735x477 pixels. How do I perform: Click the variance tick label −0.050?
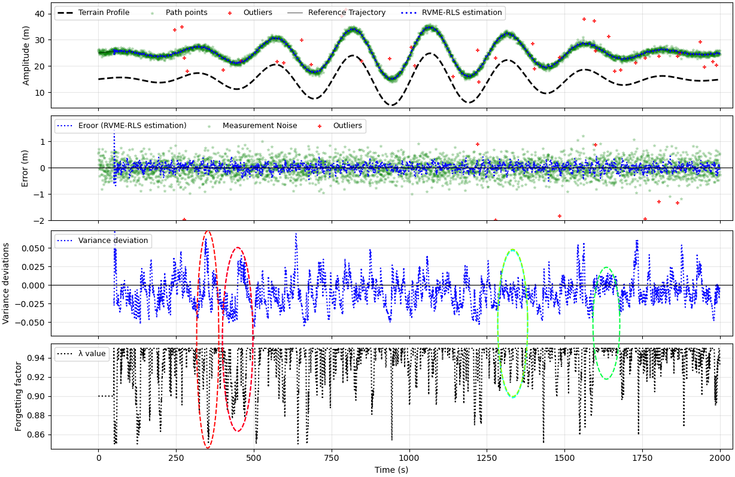pos(32,322)
